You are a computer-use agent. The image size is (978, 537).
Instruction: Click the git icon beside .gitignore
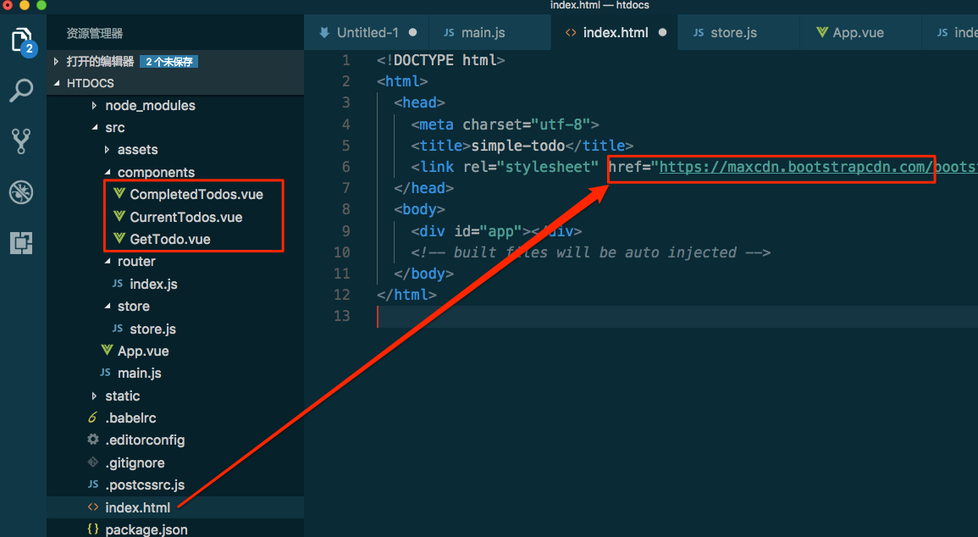(x=93, y=462)
